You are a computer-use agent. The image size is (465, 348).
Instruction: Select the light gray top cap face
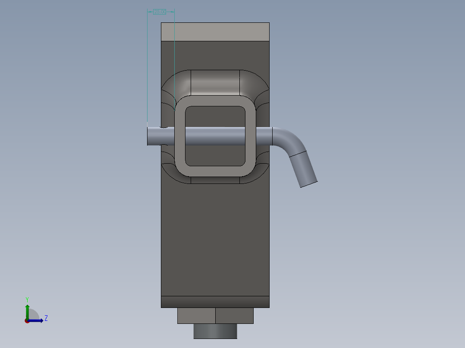(215, 32)
